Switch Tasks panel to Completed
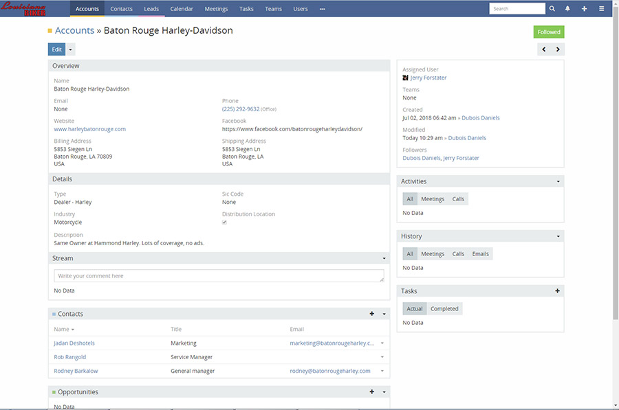This screenshot has height=410, width=619. click(444, 309)
